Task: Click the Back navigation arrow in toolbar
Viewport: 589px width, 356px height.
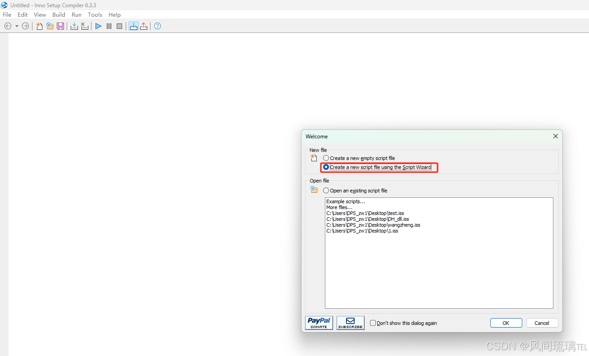Action: pos(8,26)
